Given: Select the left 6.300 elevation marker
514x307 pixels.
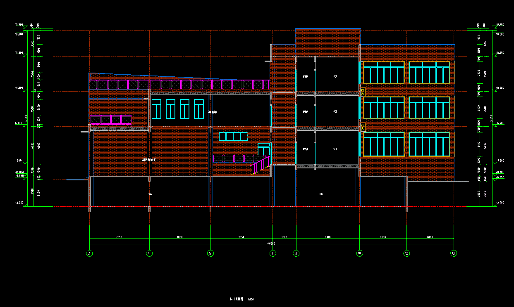Looking at the screenshot, I should pyautogui.click(x=19, y=123).
